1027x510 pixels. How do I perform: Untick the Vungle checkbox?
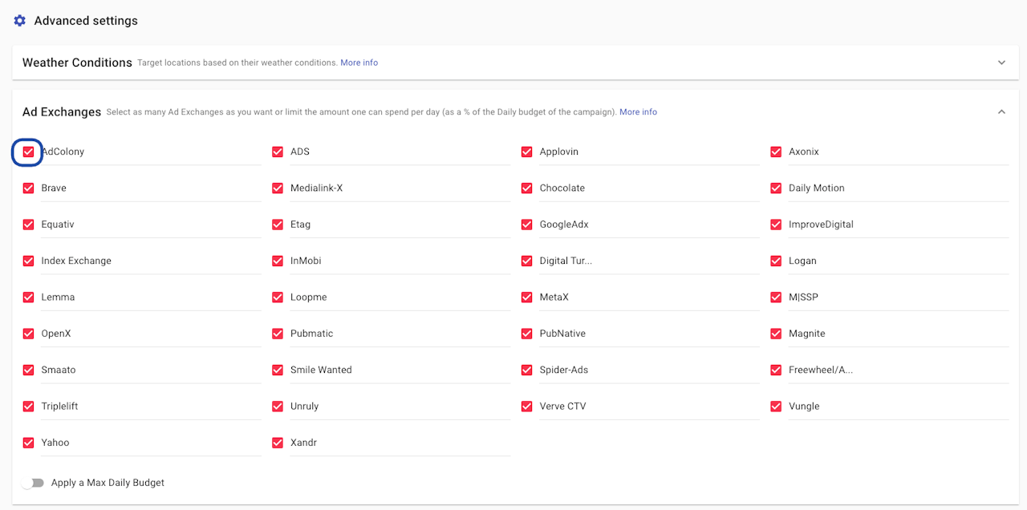click(x=776, y=407)
